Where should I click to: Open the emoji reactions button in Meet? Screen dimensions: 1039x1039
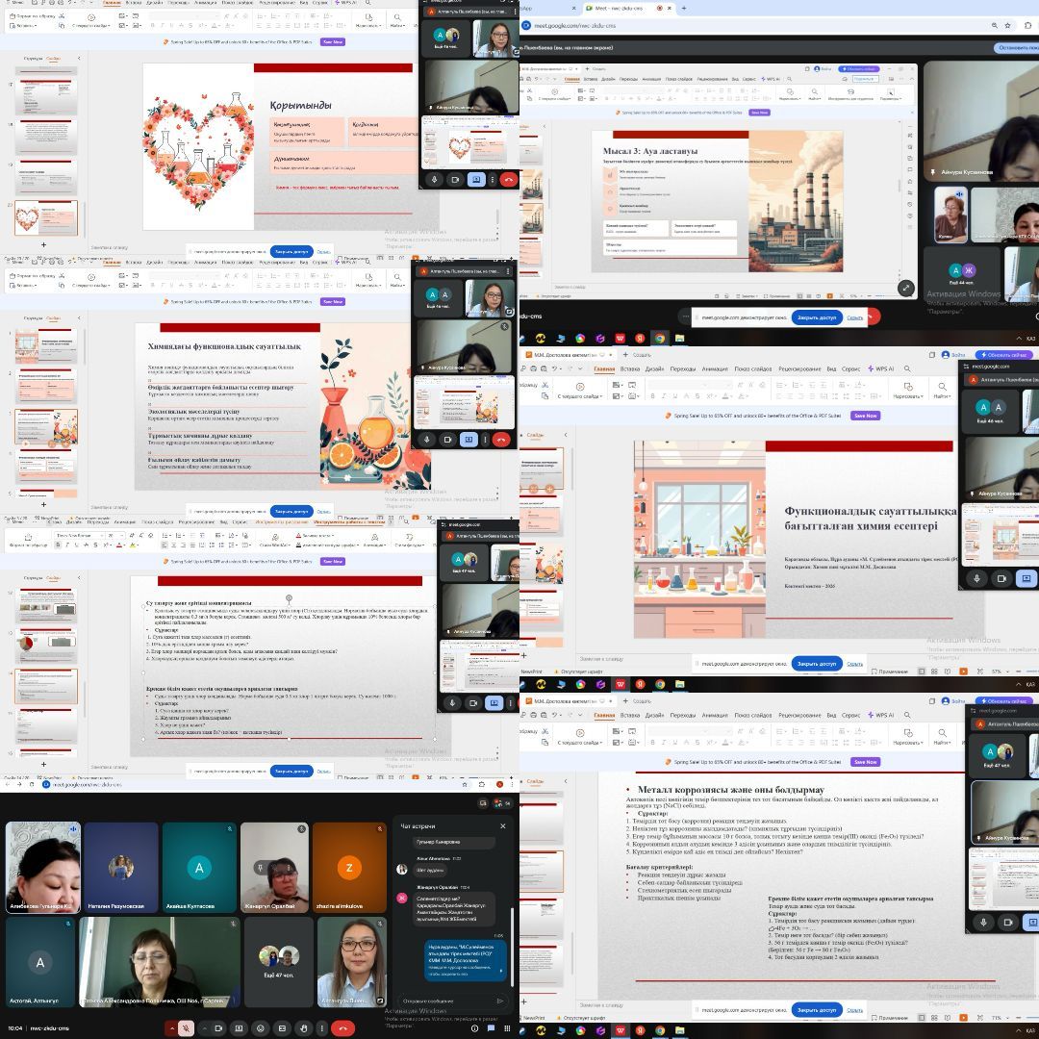click(x=260, y=1027)
